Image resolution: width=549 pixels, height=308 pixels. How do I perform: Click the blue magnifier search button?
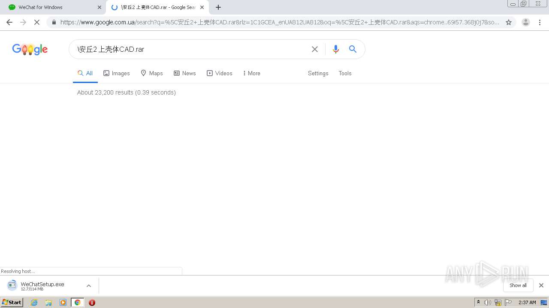[353, 49]
